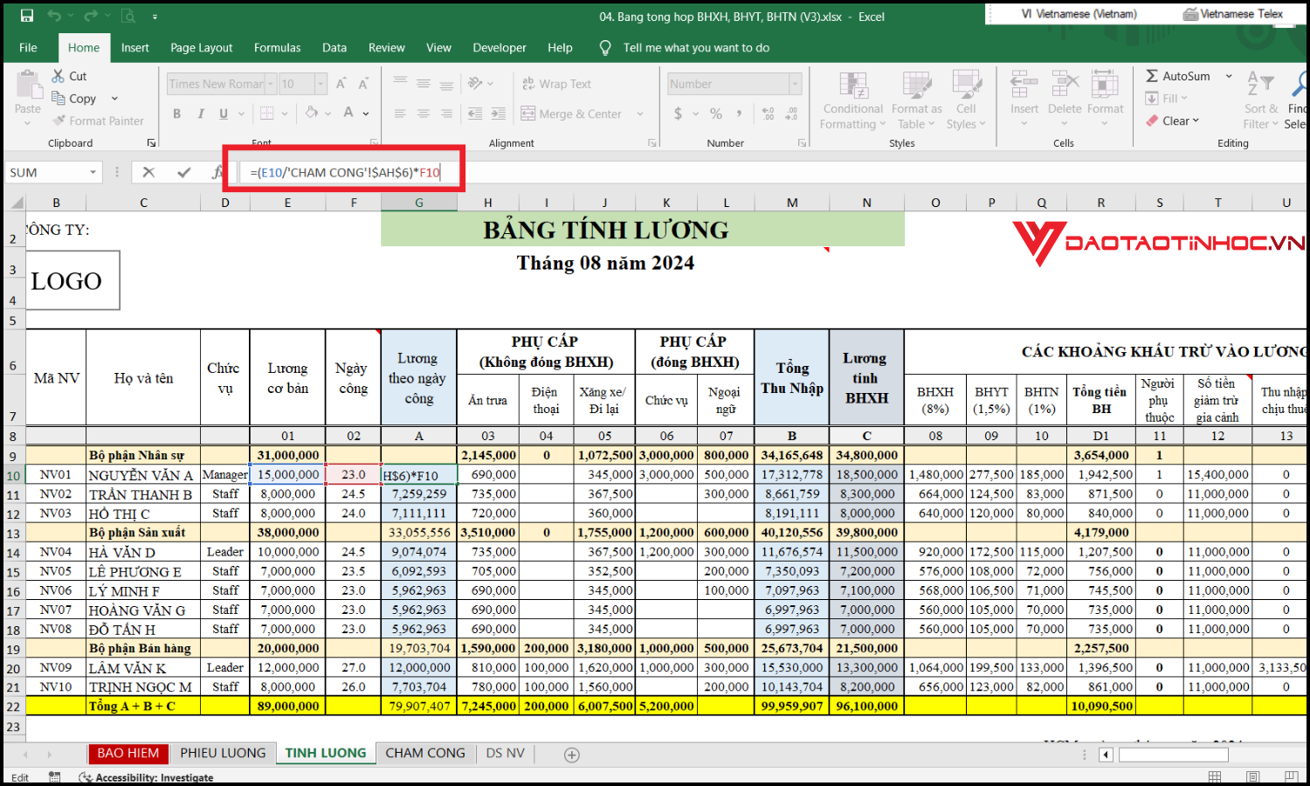Open the Copy dropdown arrow
This screenshot has width=1310, height=786.
[x=114, y=99]
